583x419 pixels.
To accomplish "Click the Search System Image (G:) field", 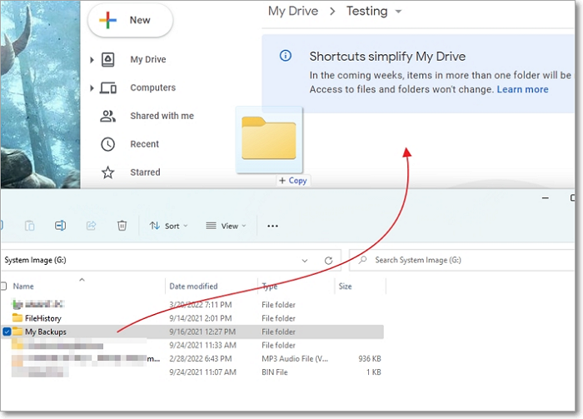I will pyautogui.click(x=466, y=260).
